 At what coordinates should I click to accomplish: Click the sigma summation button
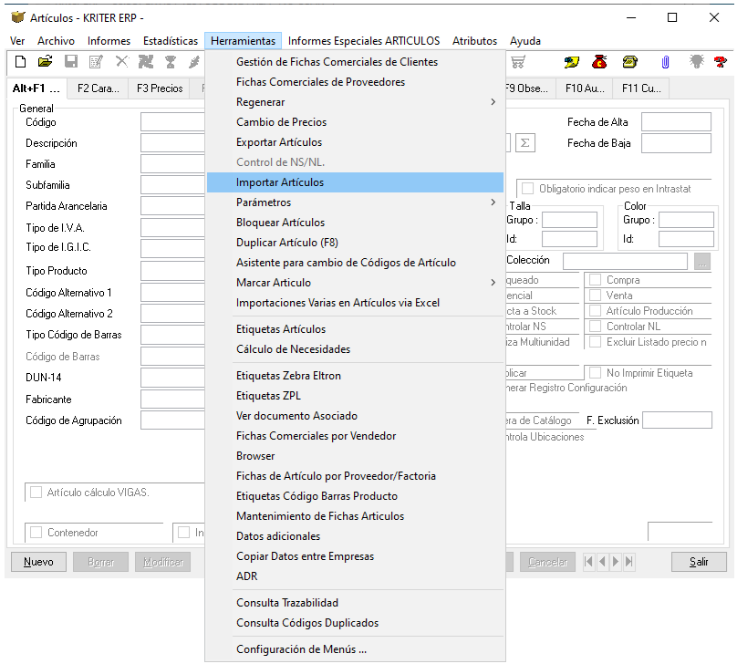coord(525,143)
